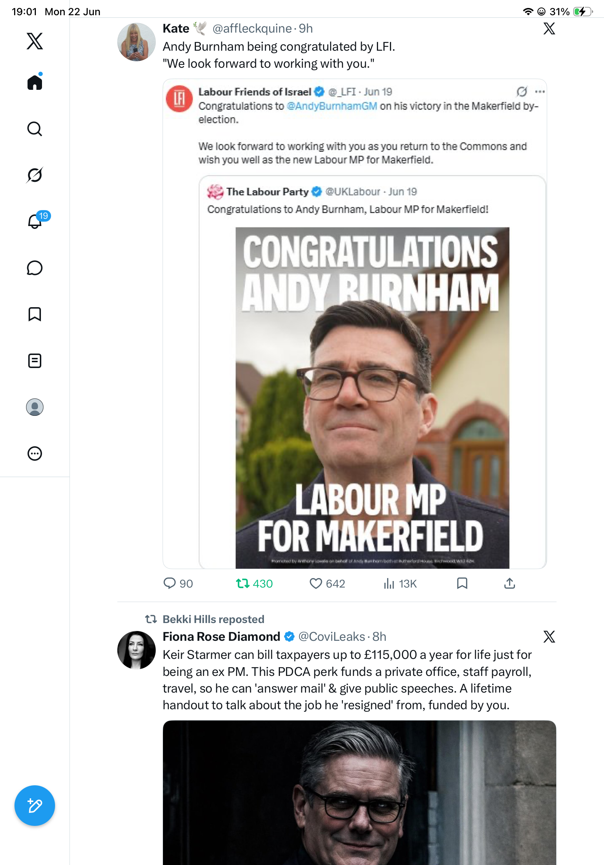Open replies on Kate's post (90)
The image size is (604, 865).
click(x=178, y=584)
